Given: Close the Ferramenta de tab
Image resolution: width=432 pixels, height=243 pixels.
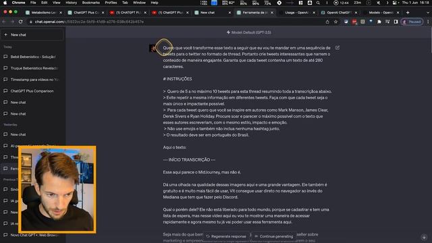Looking at the screenshot, I should 272,13.
